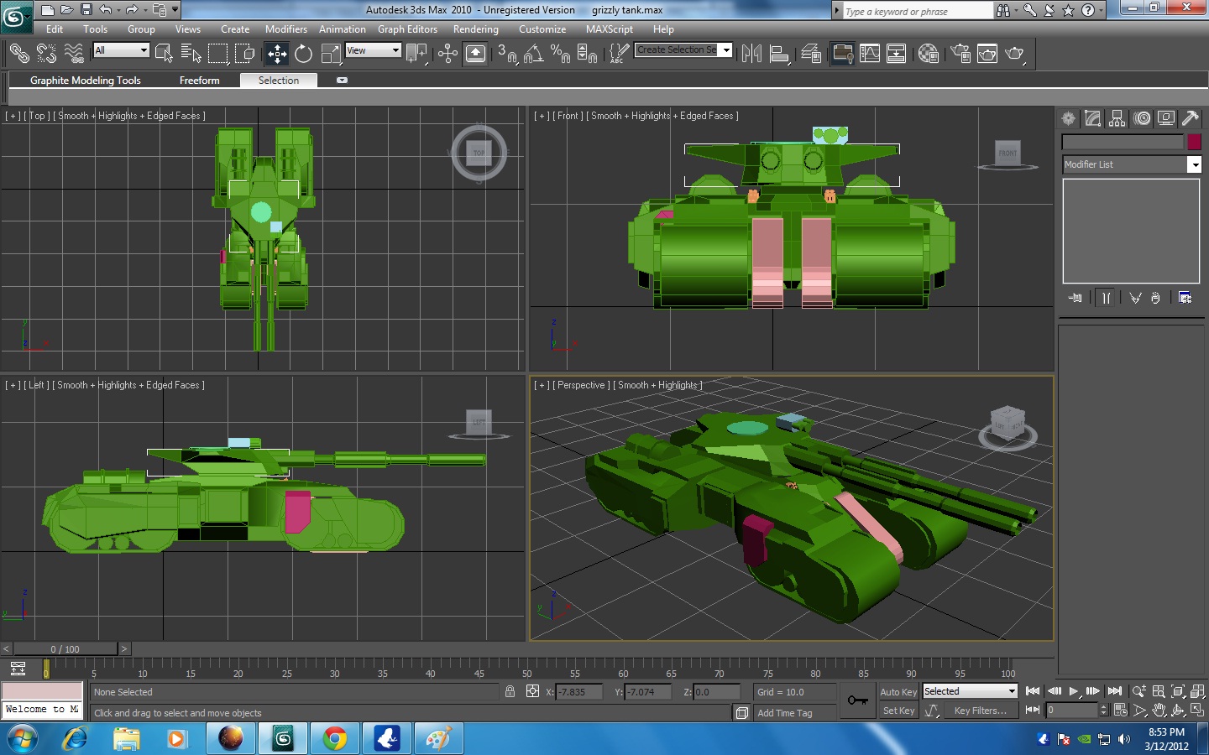Open the Display command panel tab
Image resolution: width=1209 pixels, height=755 pixels.
pyautogui.click(x=1166, y=118)
